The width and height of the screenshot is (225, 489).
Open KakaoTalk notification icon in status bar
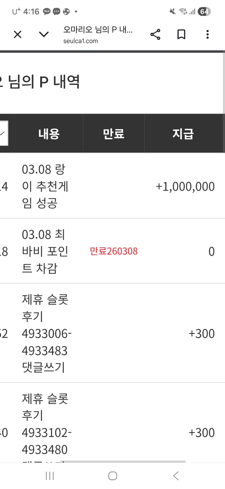47,12
